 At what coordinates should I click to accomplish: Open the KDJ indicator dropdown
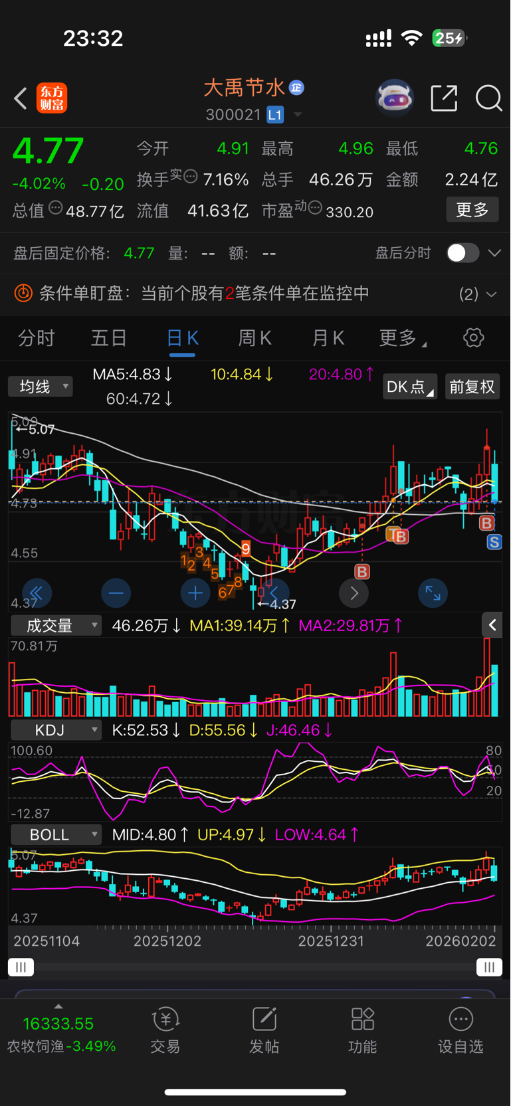point(56,730)
